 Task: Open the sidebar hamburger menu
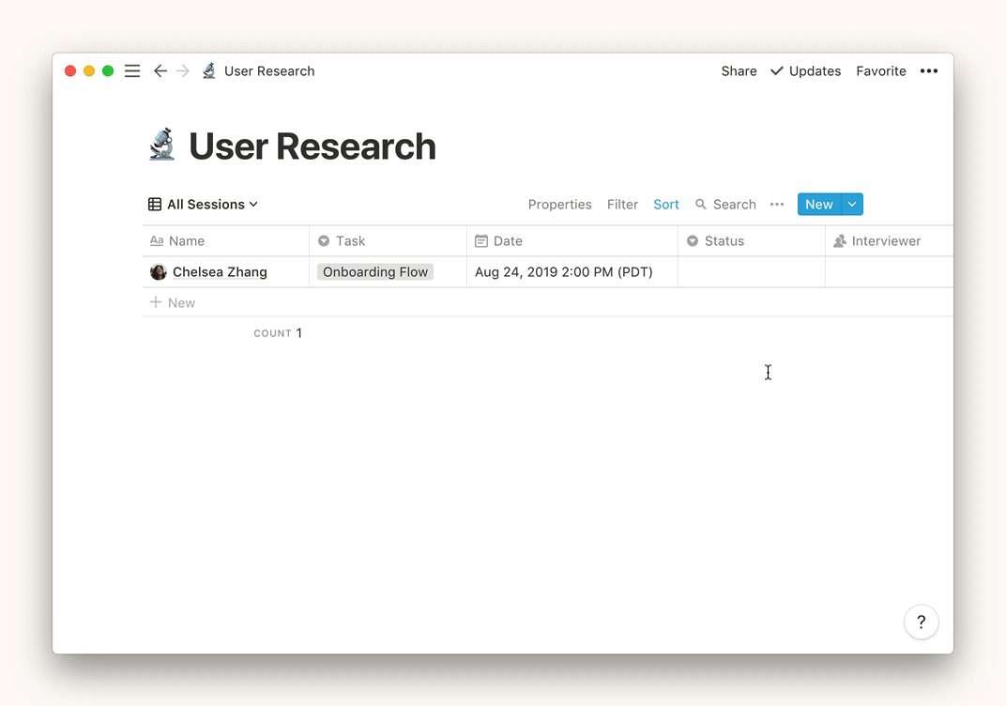(132, 71)
